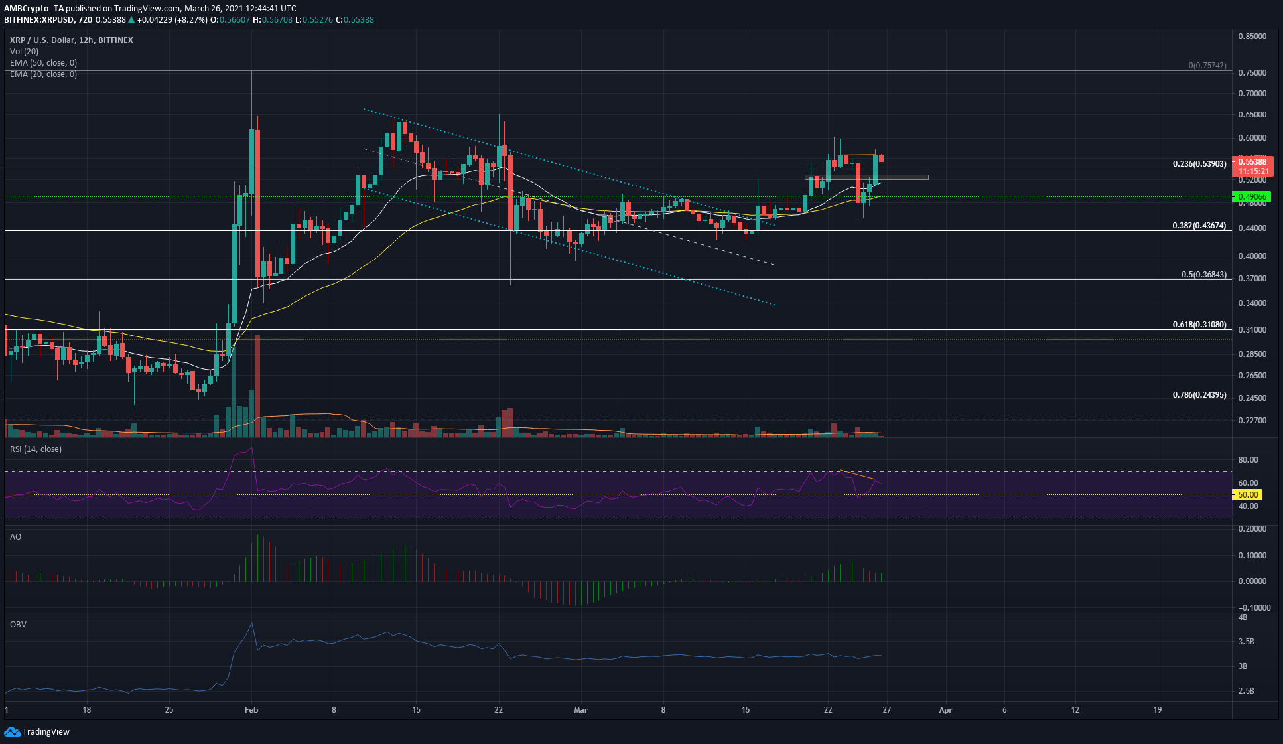Image resolution: width=1283 pixels, height=744 pixels.
Task: Click the 0.786(0.24395) Fibonacci level label
Action: pos(1199,394)
